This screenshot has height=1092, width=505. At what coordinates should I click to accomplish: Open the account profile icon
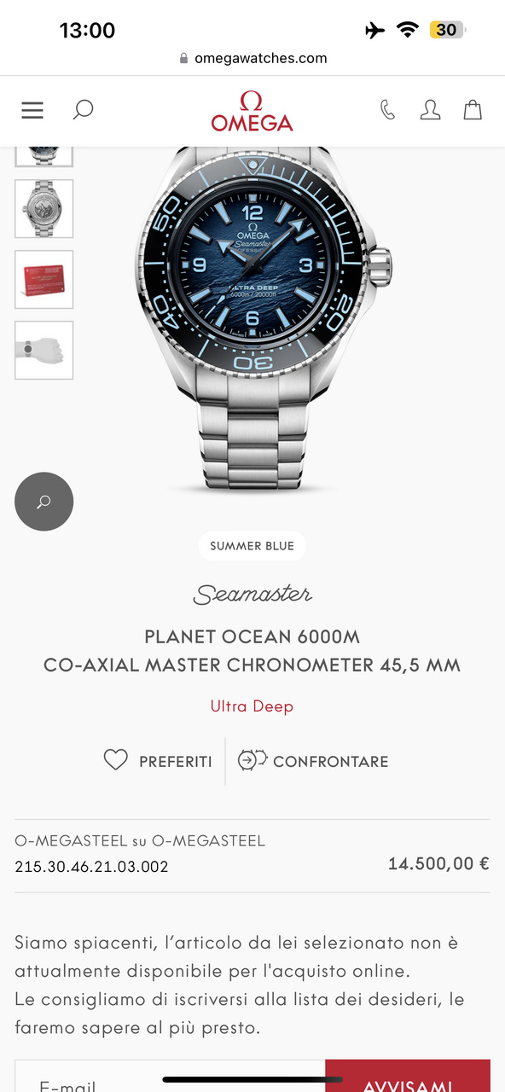point(430,110)
